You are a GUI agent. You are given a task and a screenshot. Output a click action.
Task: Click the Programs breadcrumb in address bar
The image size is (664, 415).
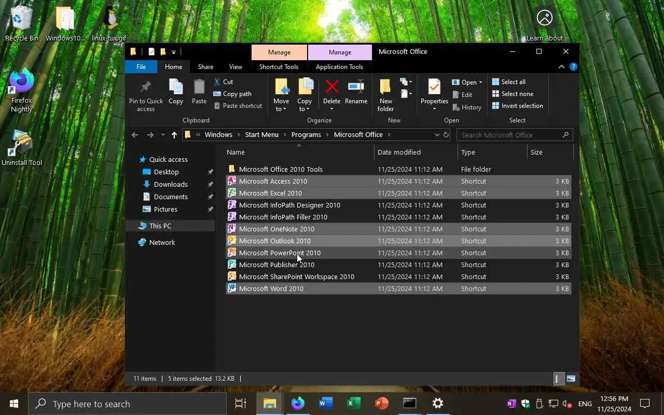tap(306, 135)
